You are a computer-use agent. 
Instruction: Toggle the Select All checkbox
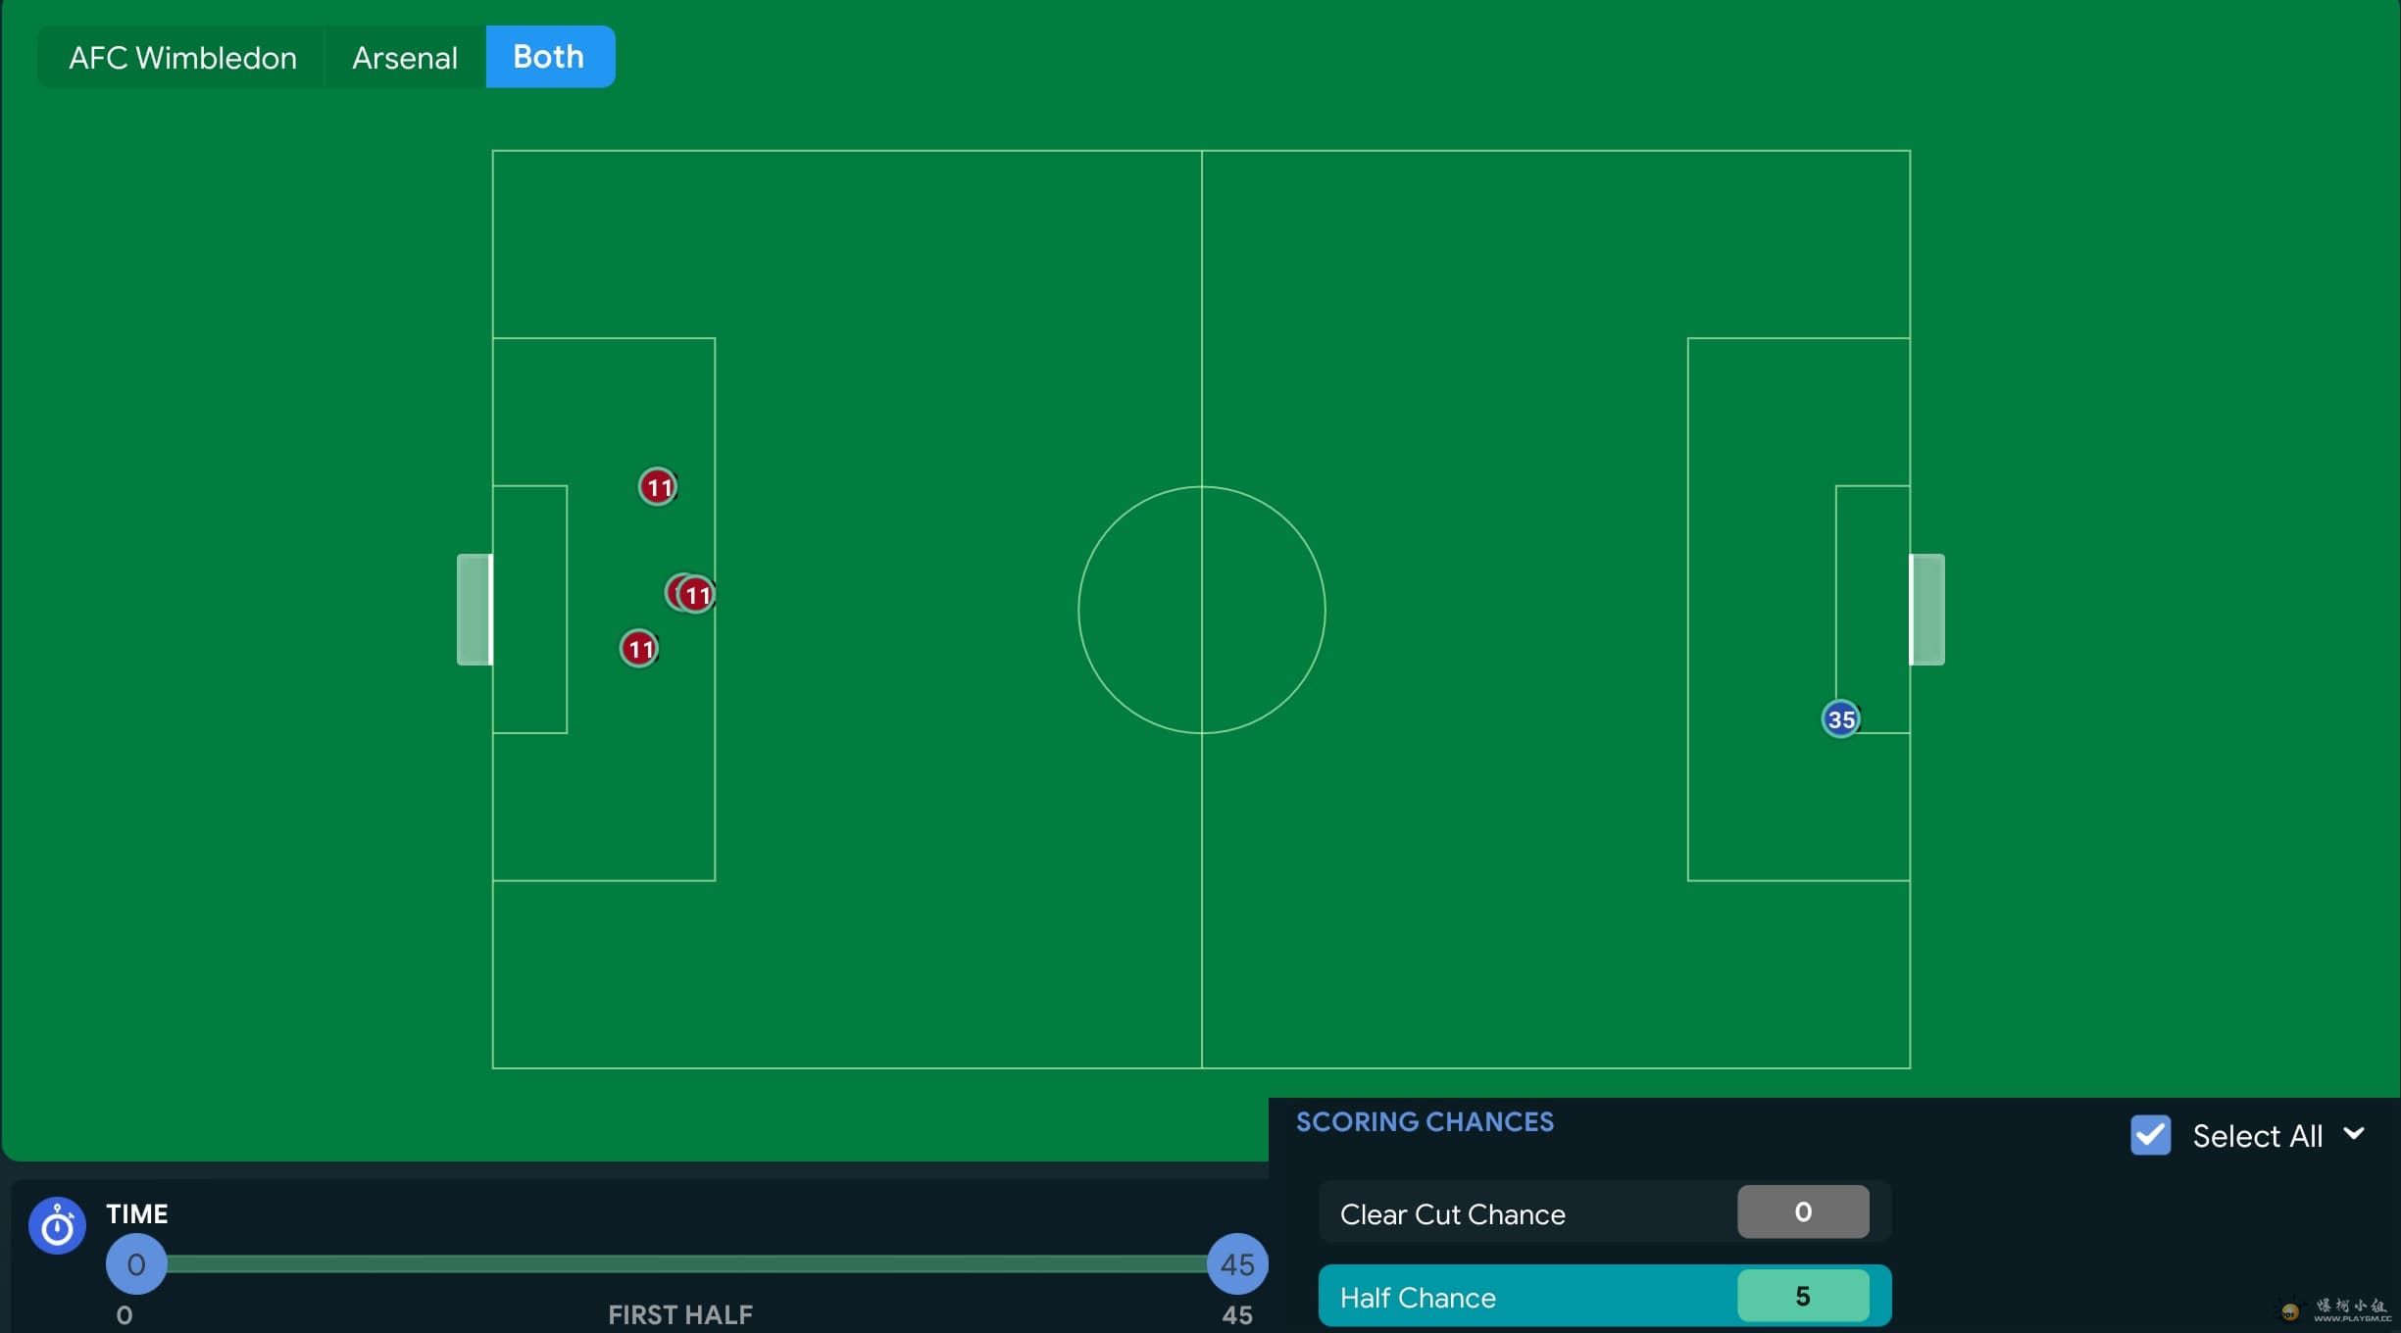point(2150,1134)
